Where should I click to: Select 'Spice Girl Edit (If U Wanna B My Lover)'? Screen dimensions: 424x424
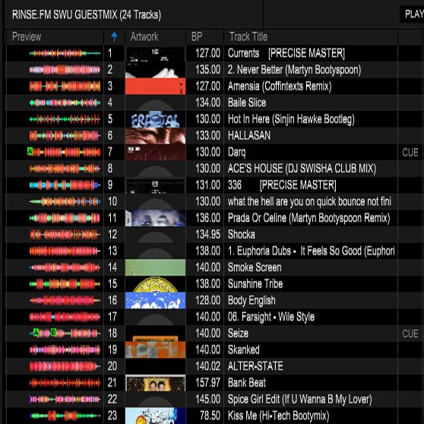pyautogui.click(x=299, y=400)
